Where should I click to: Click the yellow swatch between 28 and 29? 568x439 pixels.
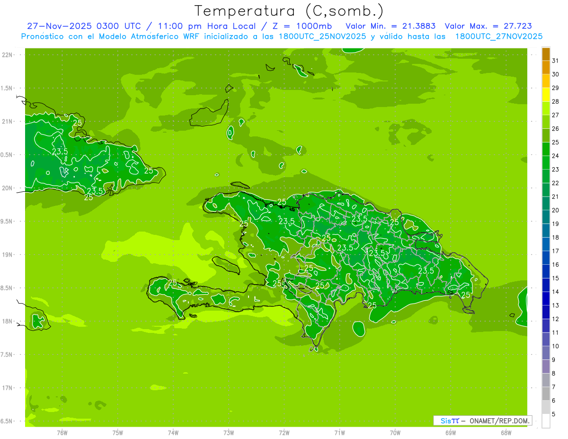point(546,95)
